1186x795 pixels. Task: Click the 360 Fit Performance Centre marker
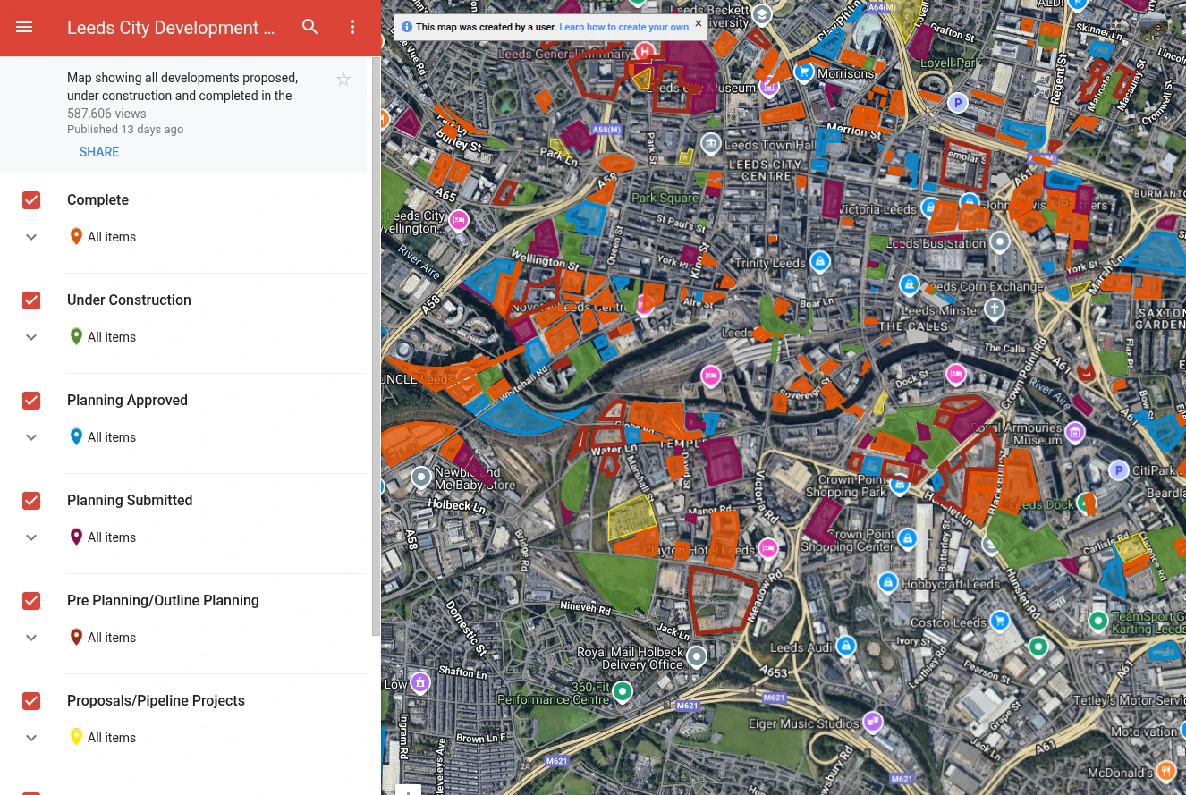623,691
